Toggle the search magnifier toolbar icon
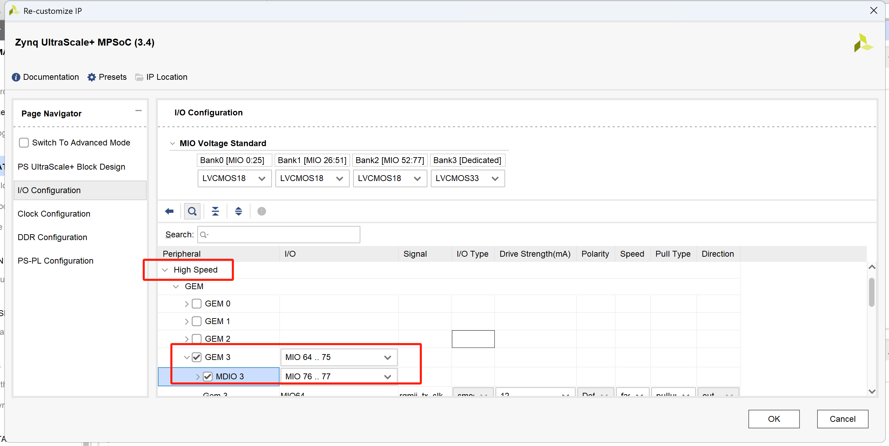889x446 pixels. click(192, 211)
